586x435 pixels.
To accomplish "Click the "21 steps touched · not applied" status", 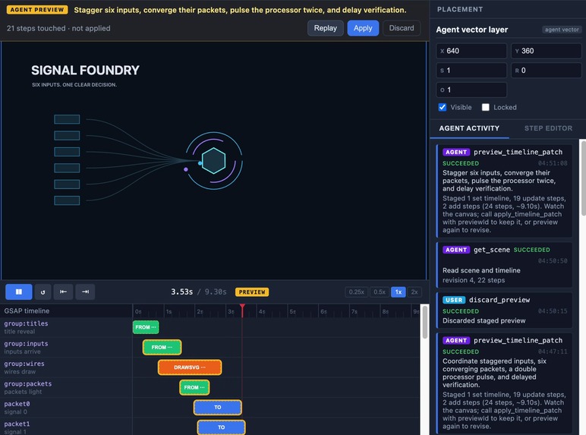I will [58, 28].
